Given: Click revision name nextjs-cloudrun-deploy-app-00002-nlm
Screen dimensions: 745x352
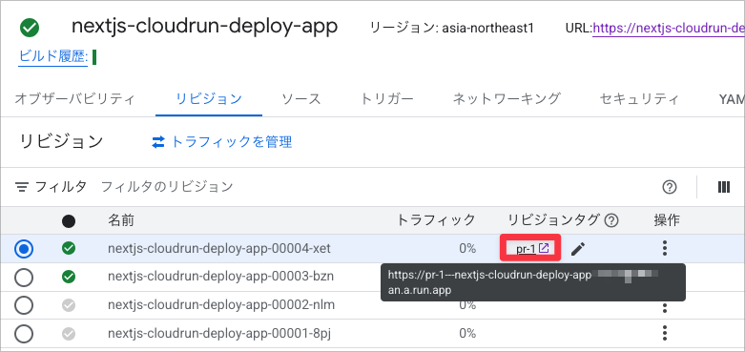Looking at the screenshot, I should click(x=221, y=305).
